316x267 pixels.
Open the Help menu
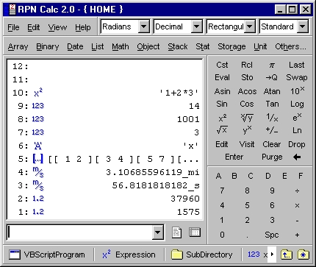[x=83, y=27]
